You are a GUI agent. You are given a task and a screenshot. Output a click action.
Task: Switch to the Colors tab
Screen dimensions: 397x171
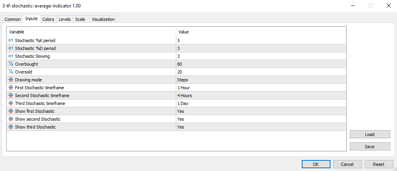pos(48,19)
